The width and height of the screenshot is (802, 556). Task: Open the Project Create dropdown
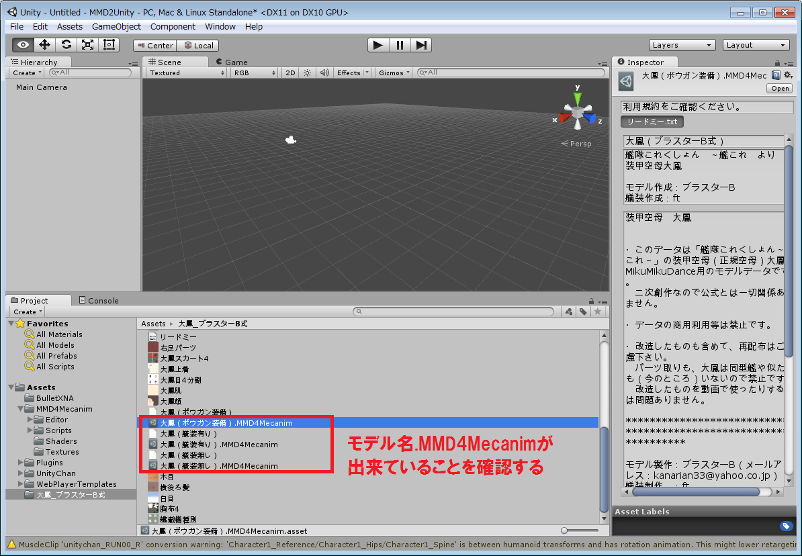[x=28, y=312]
